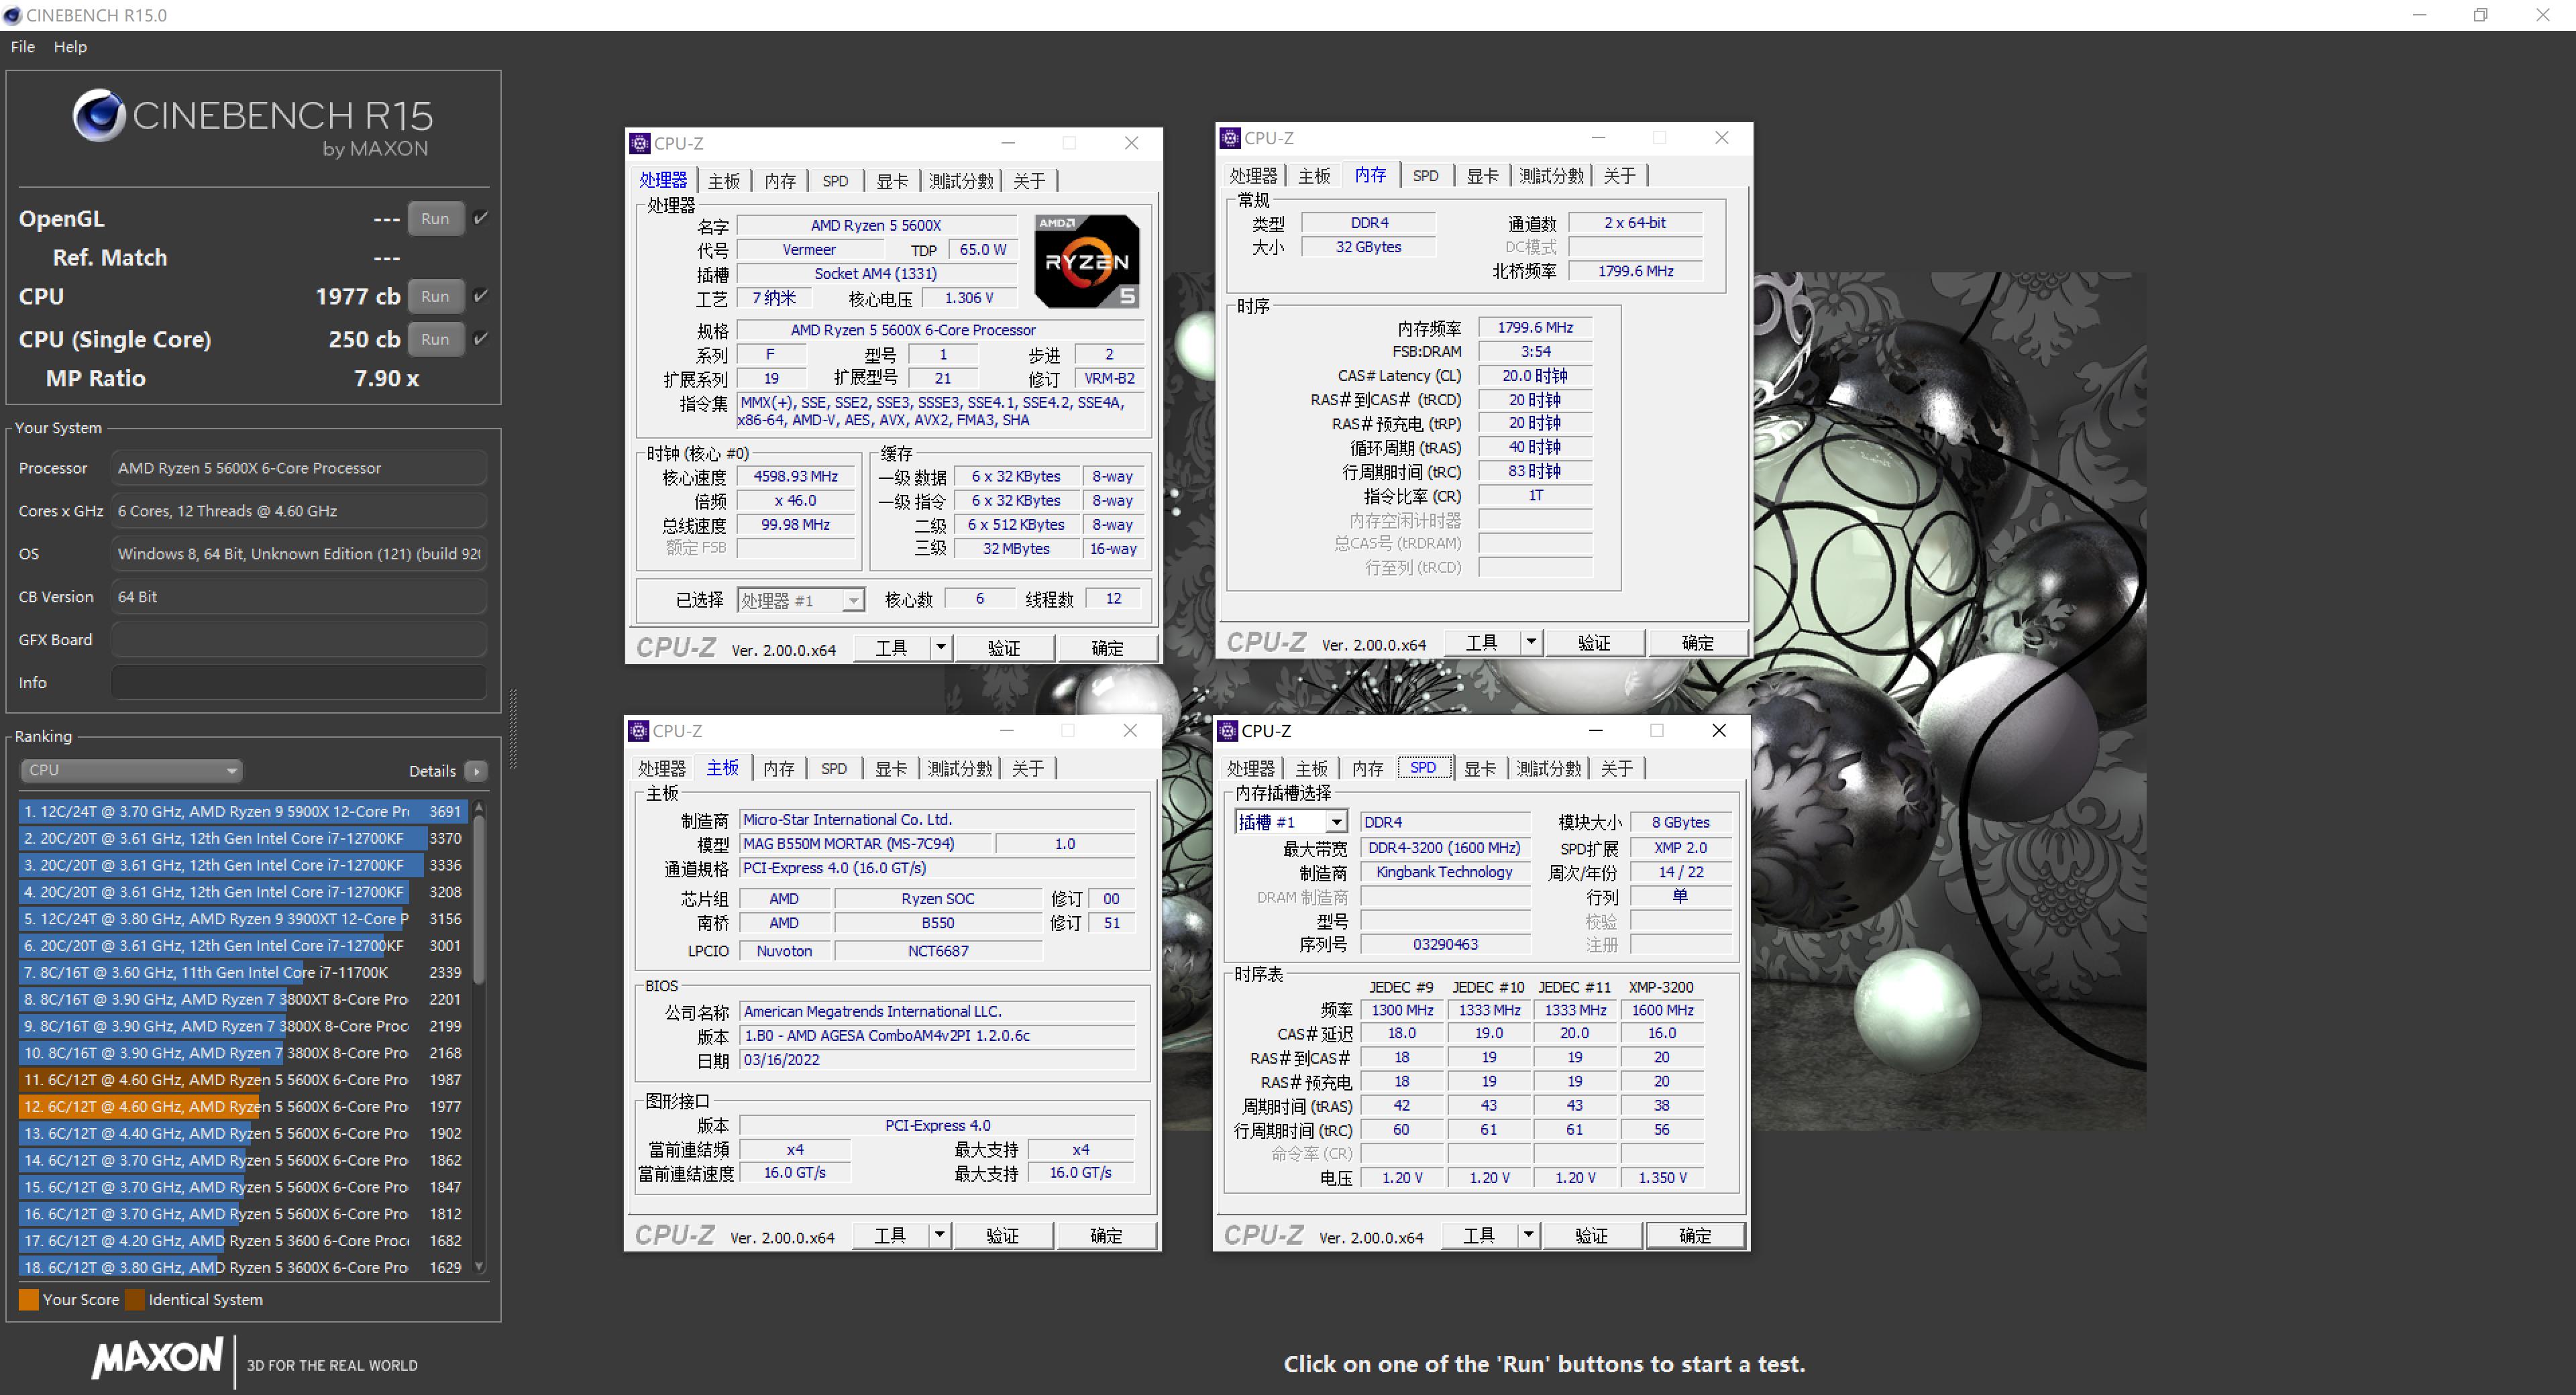Click the ranking list scrollbar thumb

pyautogui.click(x=479, y=900)
